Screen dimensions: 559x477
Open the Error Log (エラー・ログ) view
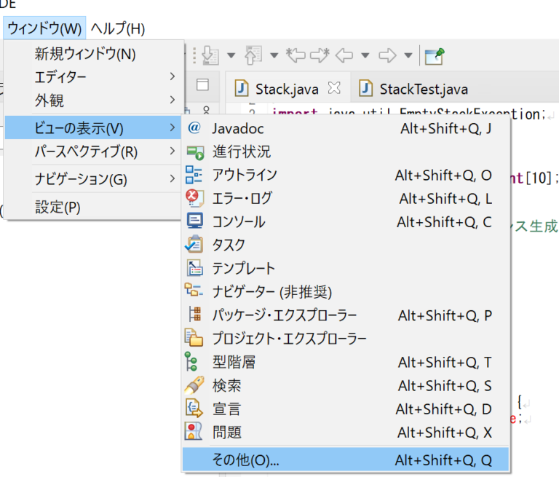pos(242,199)
